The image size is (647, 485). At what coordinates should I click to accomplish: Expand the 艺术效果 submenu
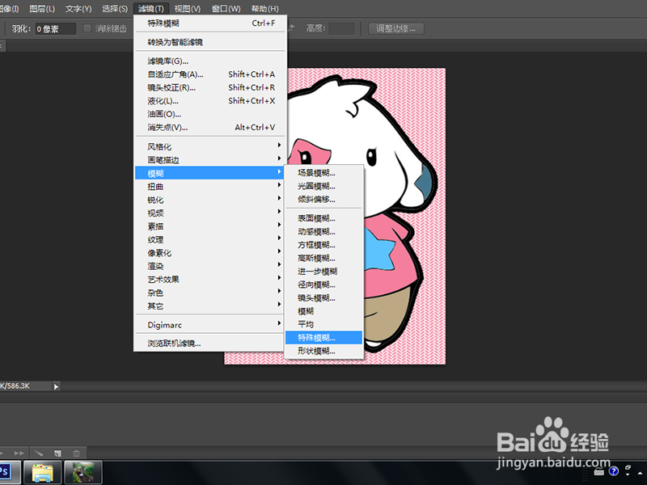[210, 279]
